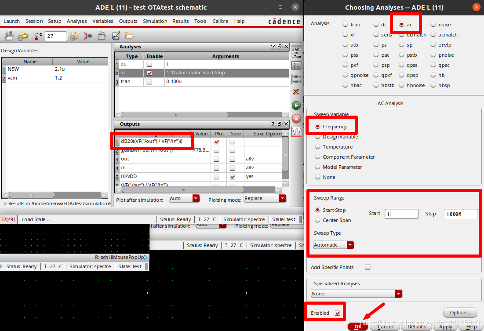Open the Launch menu
The height and width of the screenshot is (331, 484).
(11, 21)
